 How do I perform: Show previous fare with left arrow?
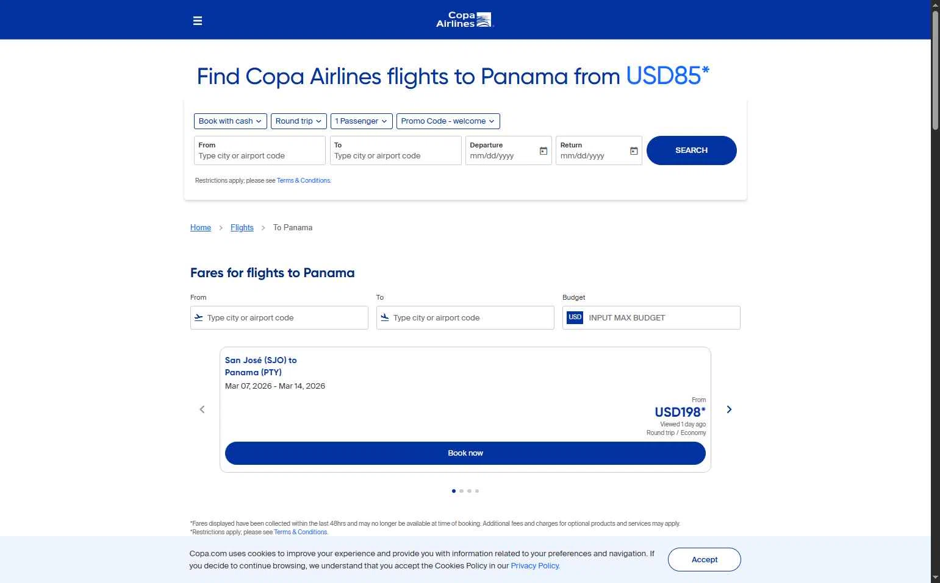pos(203,409)
